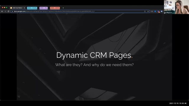Click the grey dash extension icon

point(152,11)
